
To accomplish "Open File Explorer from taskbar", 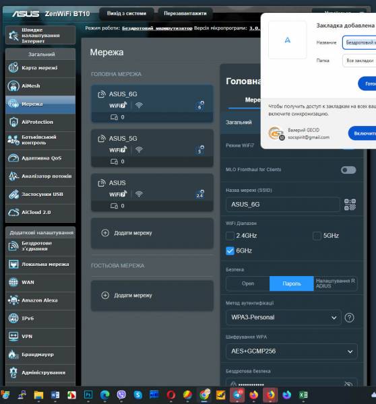I will click(x=38, y=395).
